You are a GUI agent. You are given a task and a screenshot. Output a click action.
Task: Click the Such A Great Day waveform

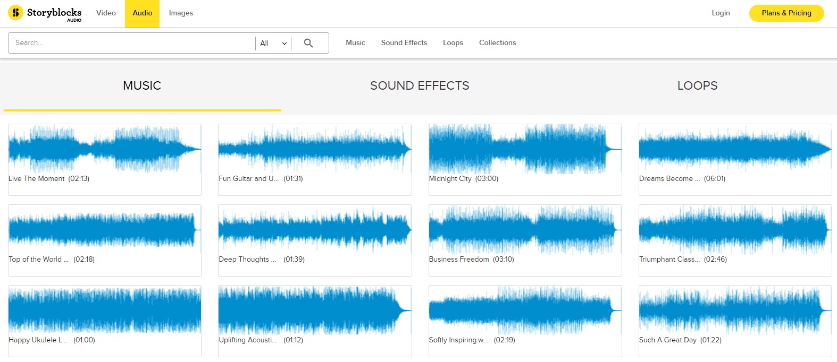[735, 310]
